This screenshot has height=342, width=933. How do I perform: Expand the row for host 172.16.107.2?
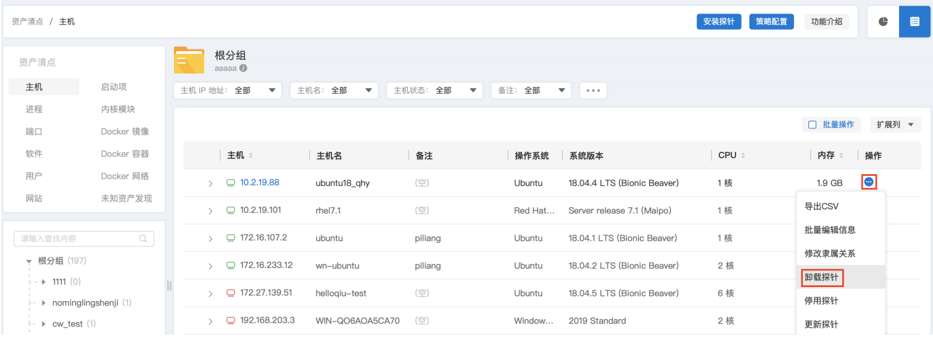tap(210, 239)
